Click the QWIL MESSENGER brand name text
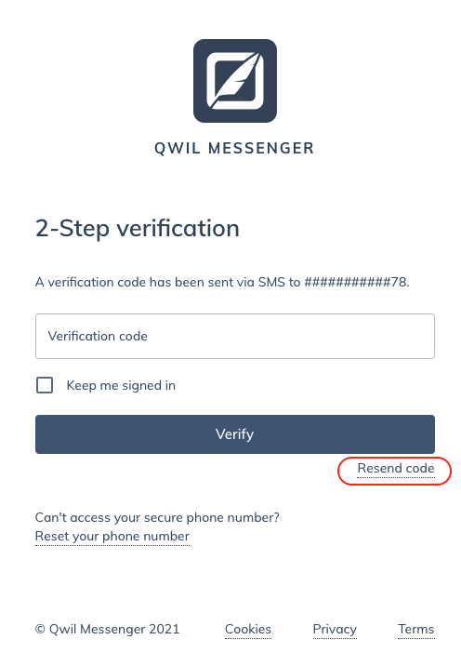This screenshot has height=666, width=461. (234, 148)
